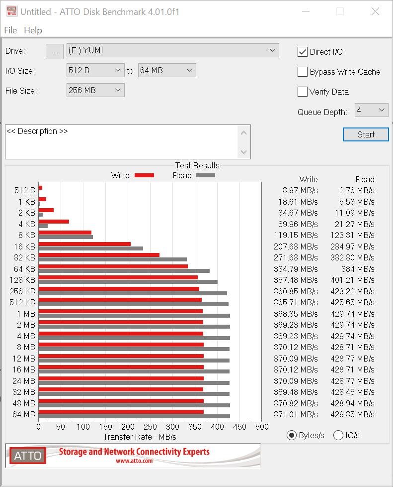Screen dimensions: 393x487
Task: Click the 423.22 MB/s read value
Action: 352,291
